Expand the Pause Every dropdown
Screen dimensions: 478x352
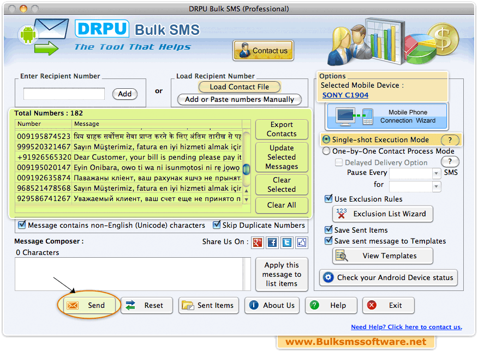coord(436,173)
